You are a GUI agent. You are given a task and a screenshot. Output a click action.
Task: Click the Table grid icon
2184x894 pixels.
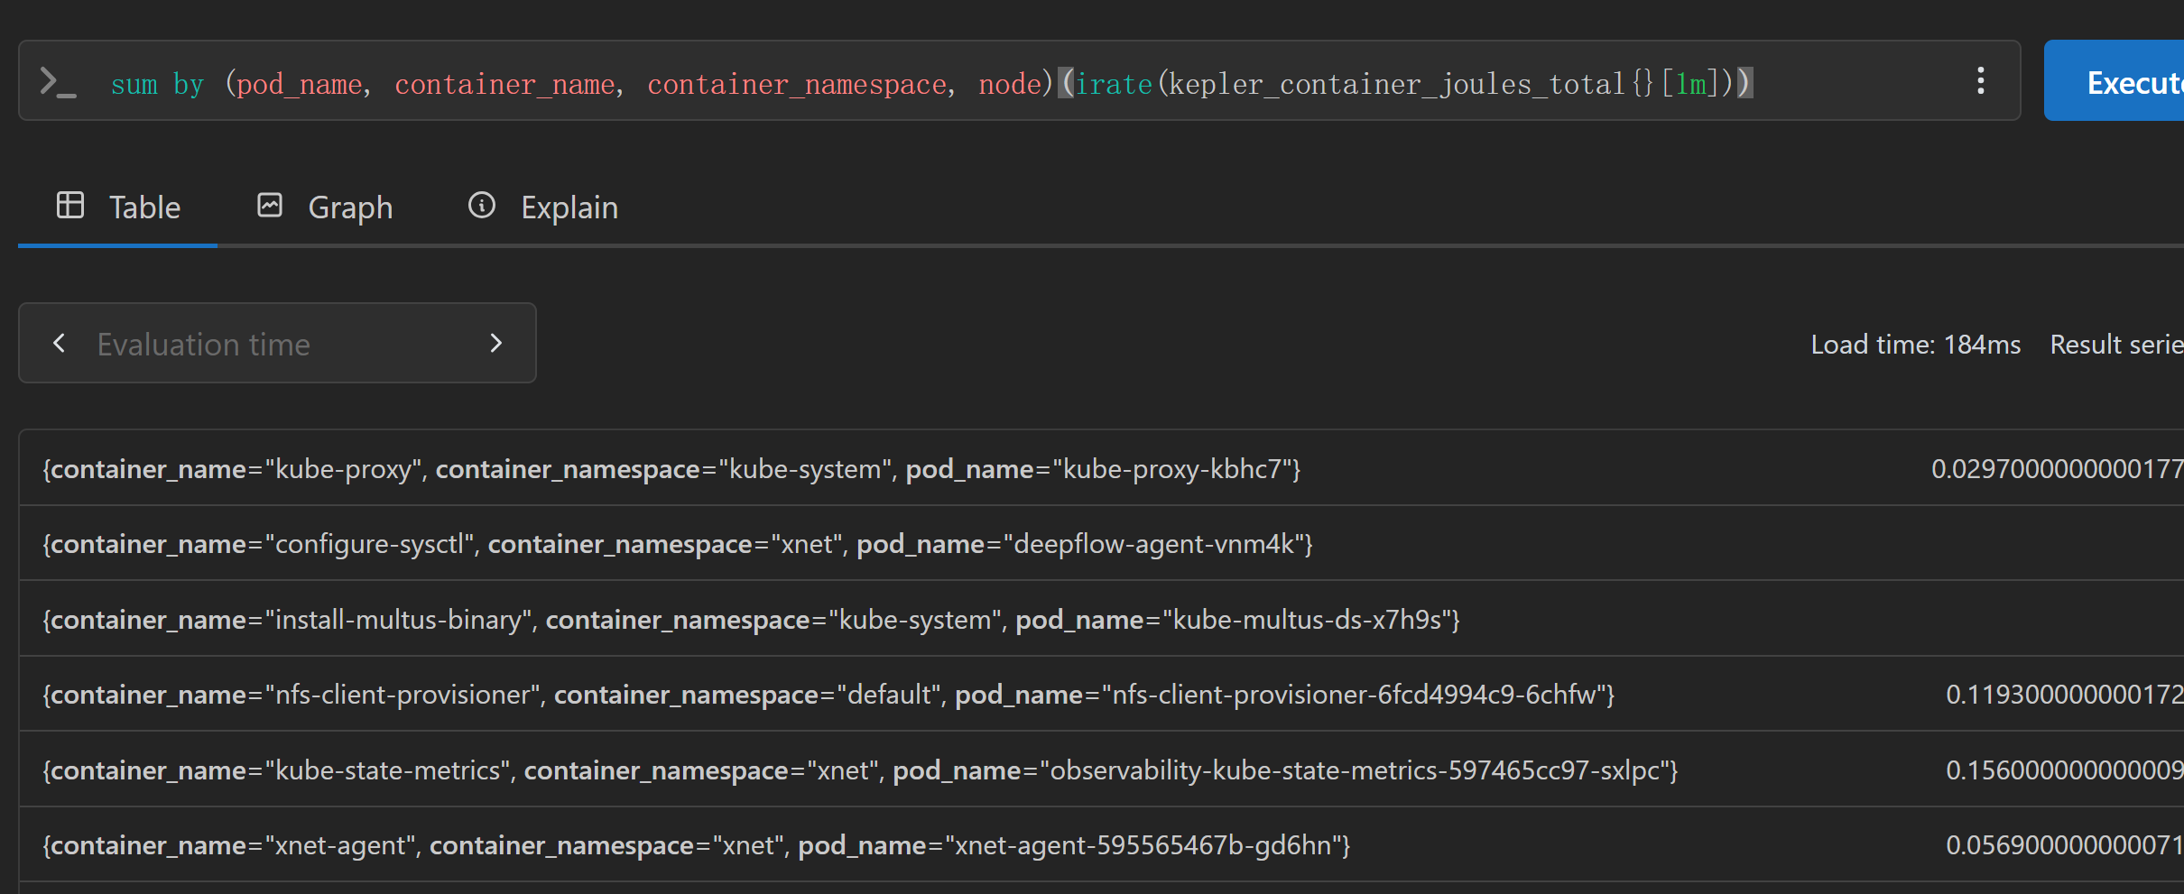[x=70, y=206]
